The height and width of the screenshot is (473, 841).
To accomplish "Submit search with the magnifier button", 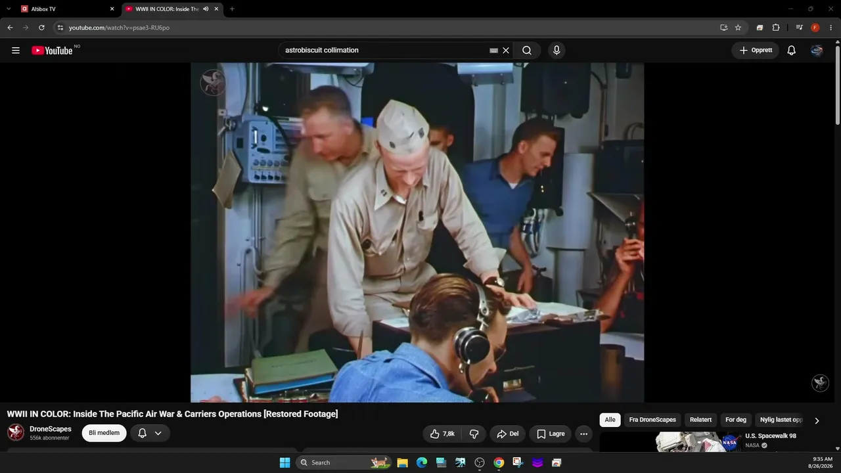I will (527, 51).
